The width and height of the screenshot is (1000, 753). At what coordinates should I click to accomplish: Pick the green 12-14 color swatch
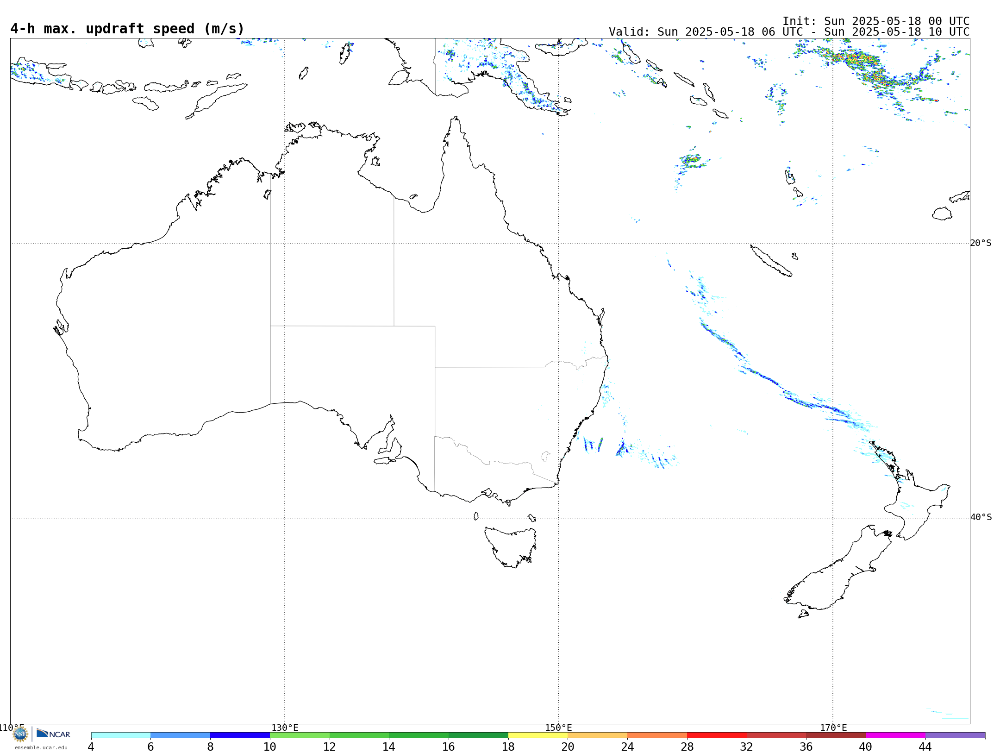pos(359,735)
